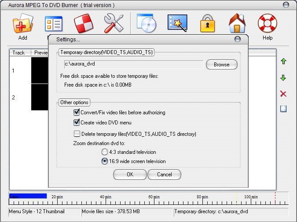Confirm settings with OK button

coord(130,175)
